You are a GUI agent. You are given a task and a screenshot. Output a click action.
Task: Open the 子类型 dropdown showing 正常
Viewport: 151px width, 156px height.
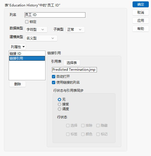pos(75,30)
